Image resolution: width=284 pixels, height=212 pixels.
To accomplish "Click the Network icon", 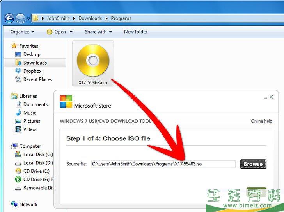I will coord(14,204).
